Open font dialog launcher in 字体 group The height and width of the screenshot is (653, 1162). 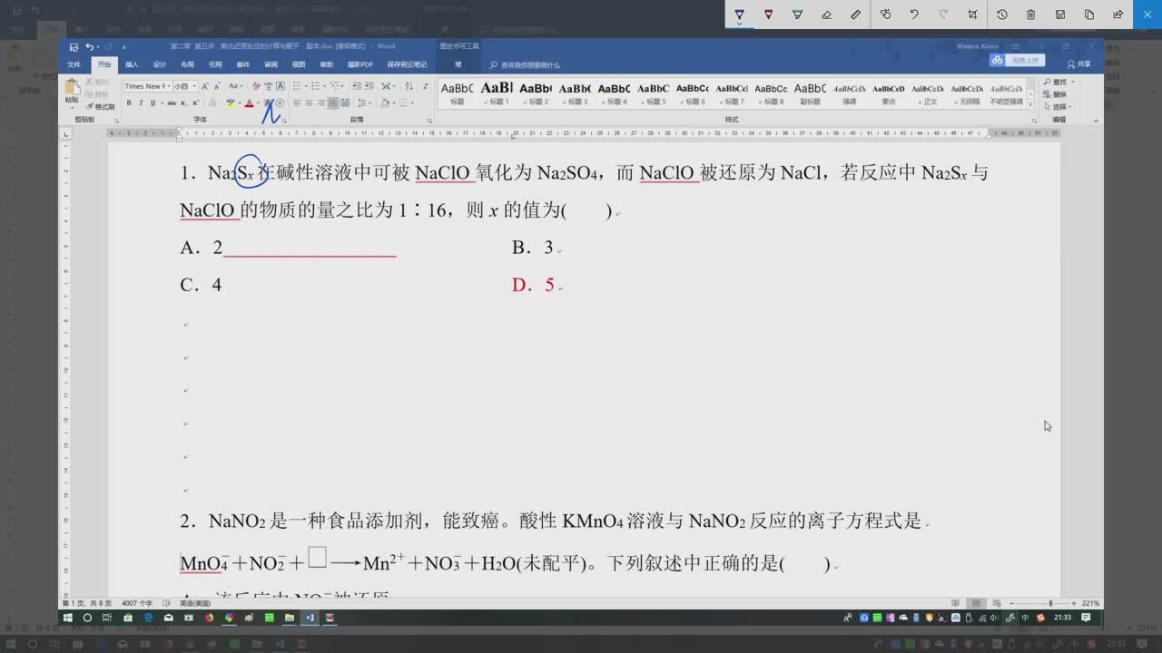(284, 120)
